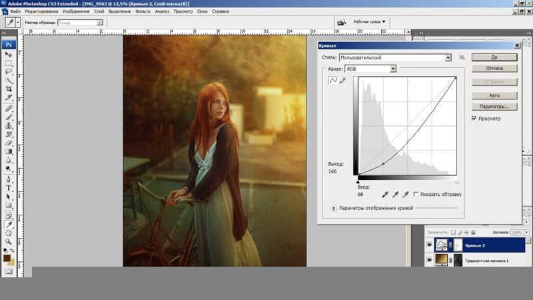Uncheck the Просмотр preview checkbox
533x300 pixels.
point(474,119)
